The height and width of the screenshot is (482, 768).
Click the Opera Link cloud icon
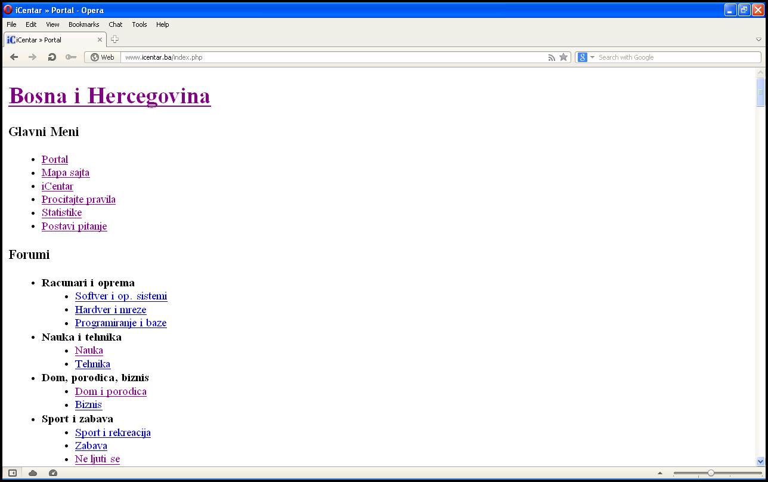coord(33,473)
